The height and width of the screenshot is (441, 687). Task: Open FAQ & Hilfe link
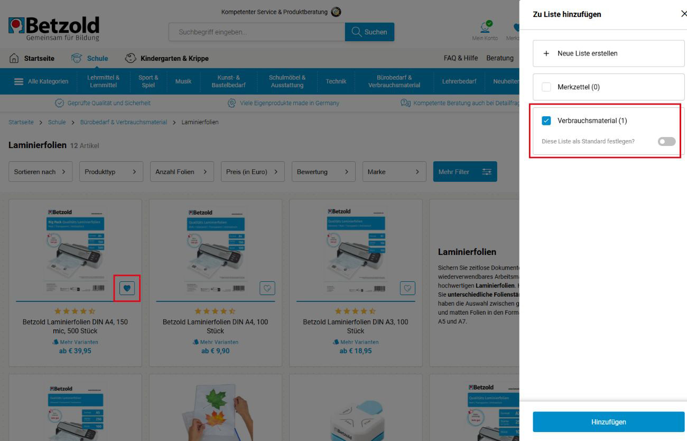[x=461, y=58]
